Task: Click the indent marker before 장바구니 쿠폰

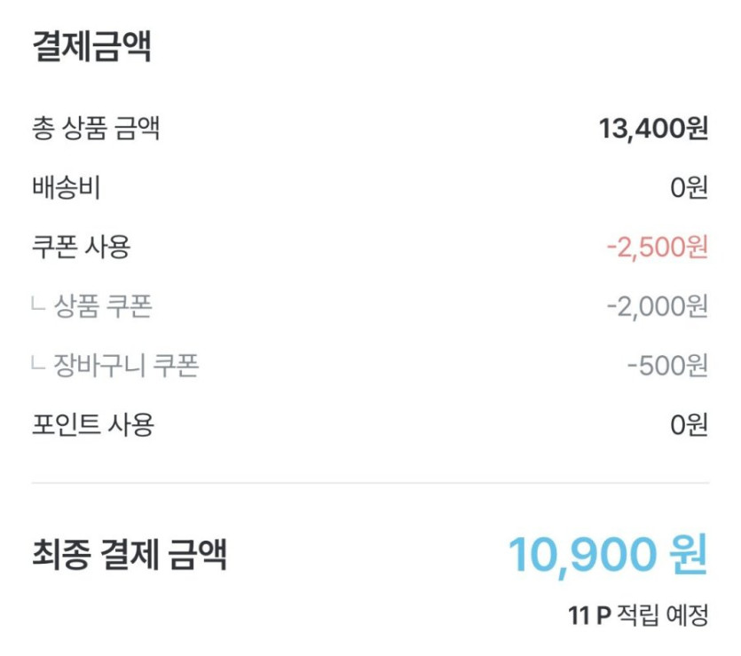Action: (x=38, y=365)
